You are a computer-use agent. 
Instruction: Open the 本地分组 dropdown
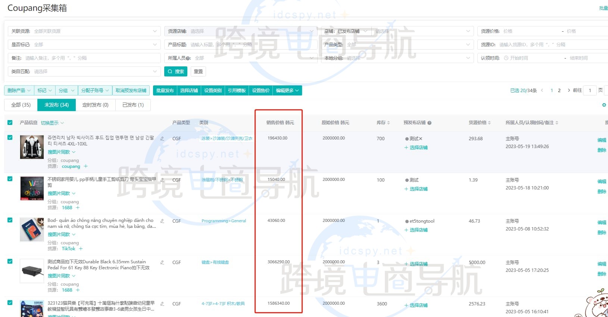[397, 58]
